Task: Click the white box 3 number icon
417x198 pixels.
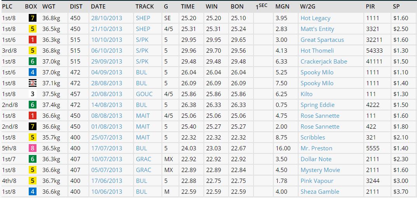Action: click(x=33, y=94)
